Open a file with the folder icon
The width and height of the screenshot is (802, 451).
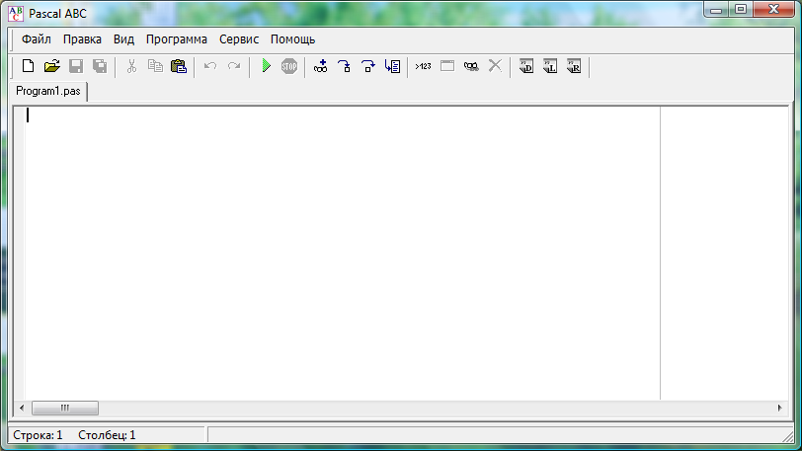point(51,66)
